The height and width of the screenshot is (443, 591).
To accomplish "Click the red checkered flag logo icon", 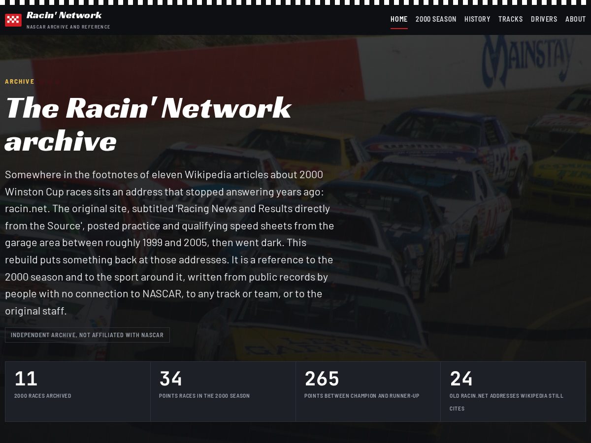I will tap(13, 20).
